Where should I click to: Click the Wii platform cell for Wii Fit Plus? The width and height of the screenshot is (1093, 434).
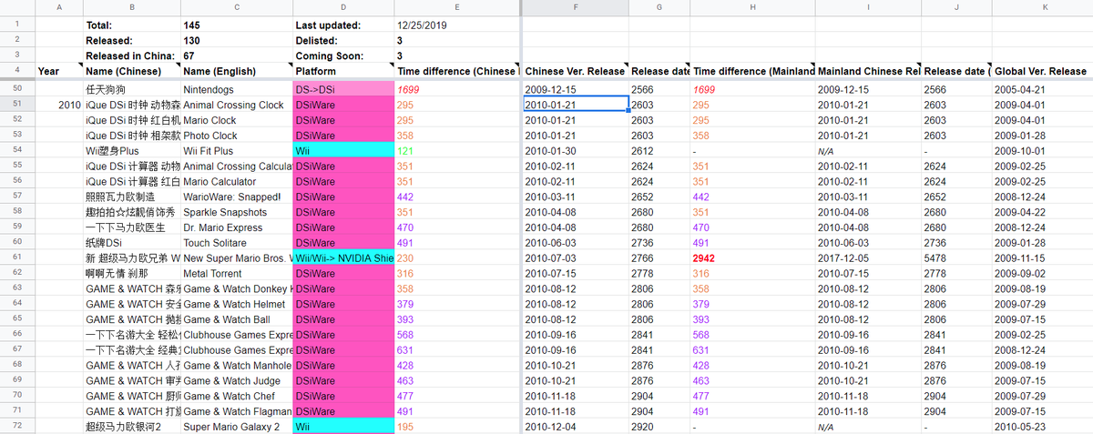(343, 151)
